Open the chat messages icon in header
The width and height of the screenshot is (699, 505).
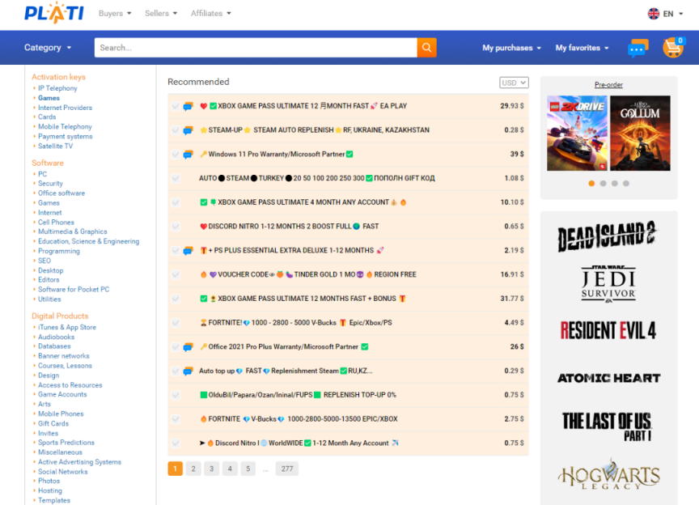click(x=638, y=49)
